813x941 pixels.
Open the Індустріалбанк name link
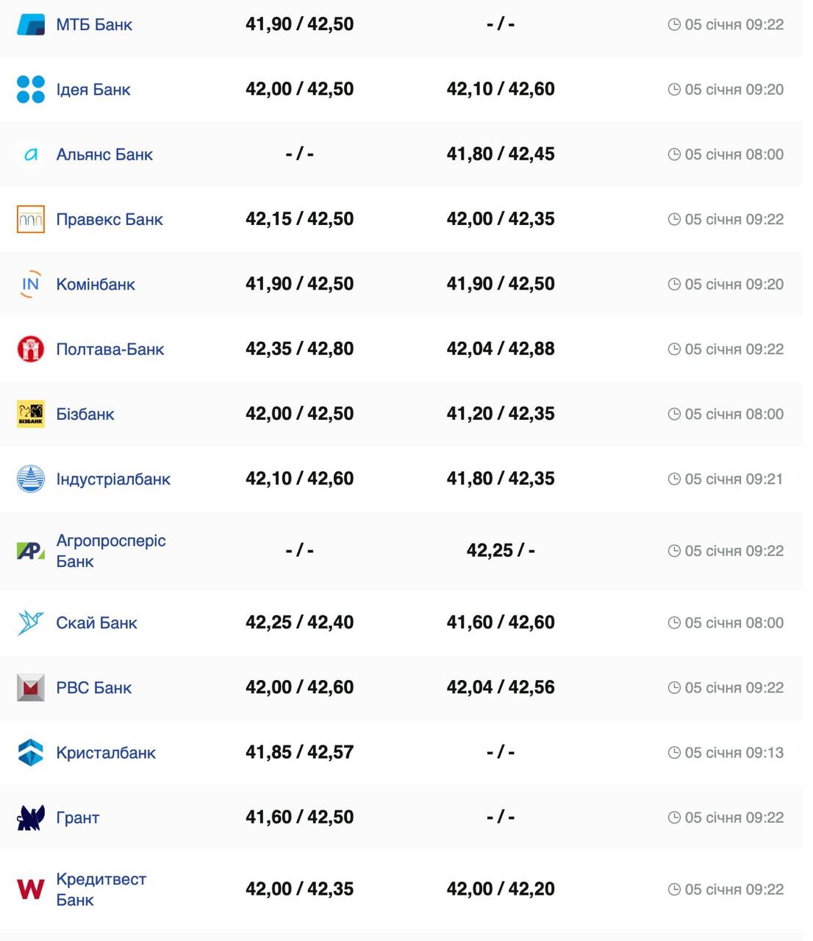(113, 479)
